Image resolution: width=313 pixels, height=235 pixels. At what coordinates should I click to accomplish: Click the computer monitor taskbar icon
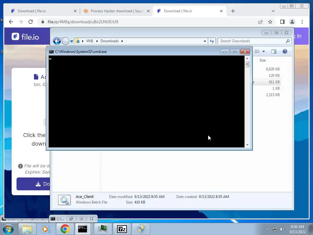[x=103, y=229]
